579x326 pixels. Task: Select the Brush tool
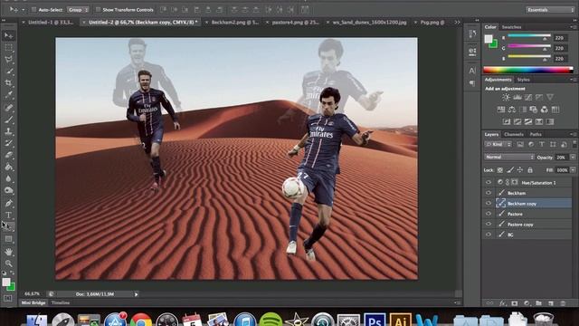(x=8, y=119)
